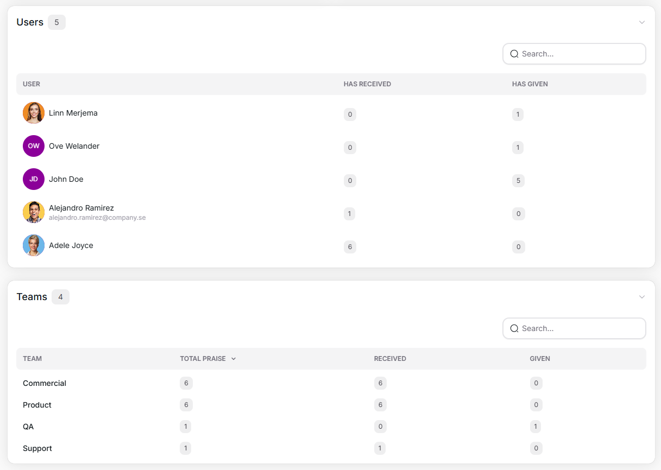Viewport: 661px width, 470px height.
Task: Select the Product team name
Action: coord(37,405)
